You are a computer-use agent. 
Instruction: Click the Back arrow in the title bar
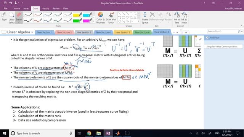pyautogui.click(x=5, y=3)
